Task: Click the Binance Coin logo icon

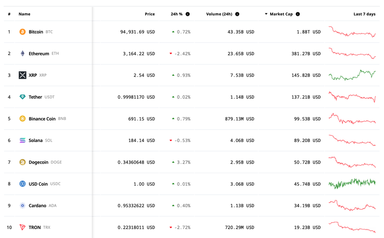Action: (x=22, y=119)
